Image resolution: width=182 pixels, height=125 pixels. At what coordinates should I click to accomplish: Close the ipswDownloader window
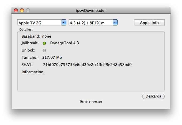[x=16, y=10]
